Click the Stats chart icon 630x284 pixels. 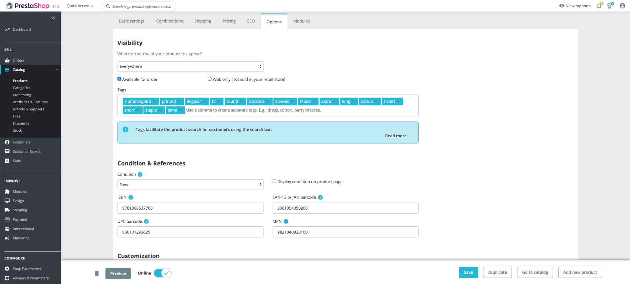(x=7, y=161)
